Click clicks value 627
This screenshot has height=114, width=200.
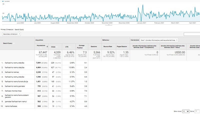point(53,67)
